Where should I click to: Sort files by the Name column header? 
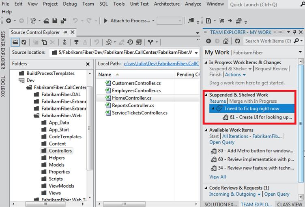[x=105, y=75]
